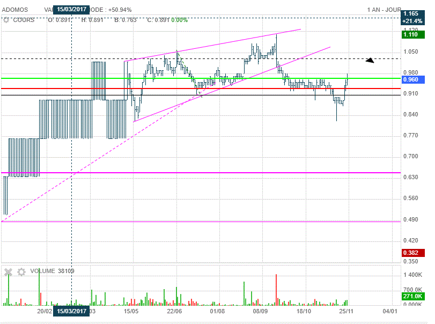Click the 0.560 price axis label
The height and width of the screenshot is (324, 435).
pyautogui.click(x=410, y=198)
